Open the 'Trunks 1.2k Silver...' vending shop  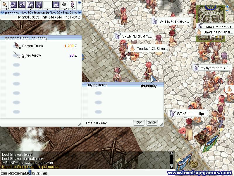pyautogui.click(x=149, y=48)
